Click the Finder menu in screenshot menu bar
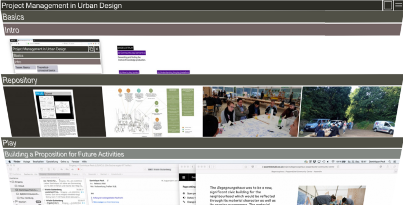The image size is (403, 205). pyautogui.click(x=17, y=161)
